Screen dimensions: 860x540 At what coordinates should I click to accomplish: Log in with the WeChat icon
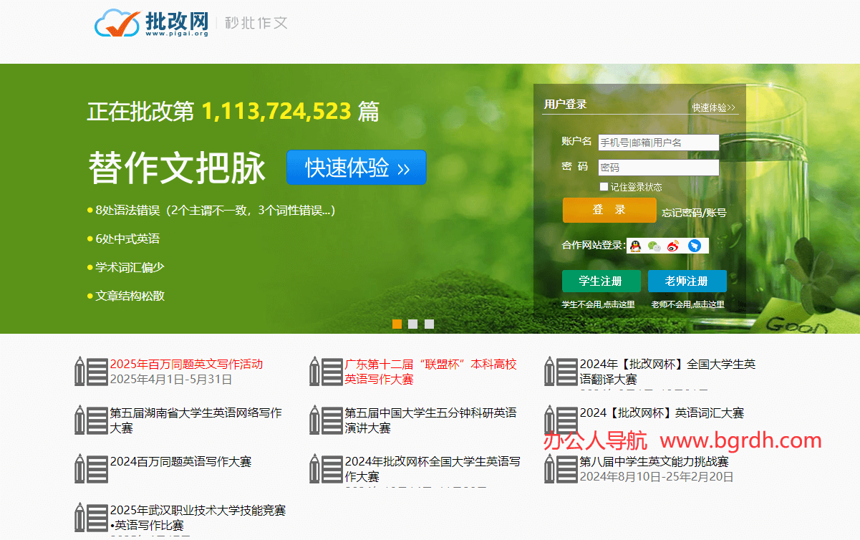coord(654,246)
